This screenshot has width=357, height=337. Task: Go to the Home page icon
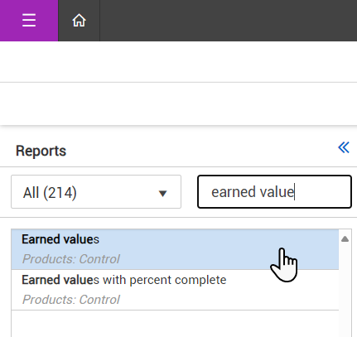coord(80,21)
